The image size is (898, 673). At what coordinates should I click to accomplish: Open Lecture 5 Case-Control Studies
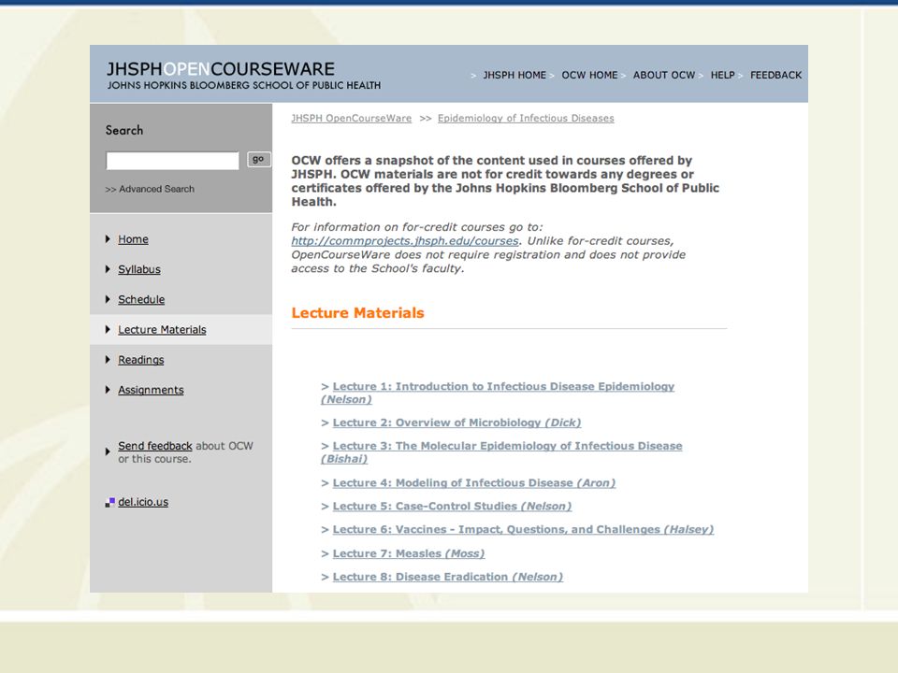tap(452, 507)
